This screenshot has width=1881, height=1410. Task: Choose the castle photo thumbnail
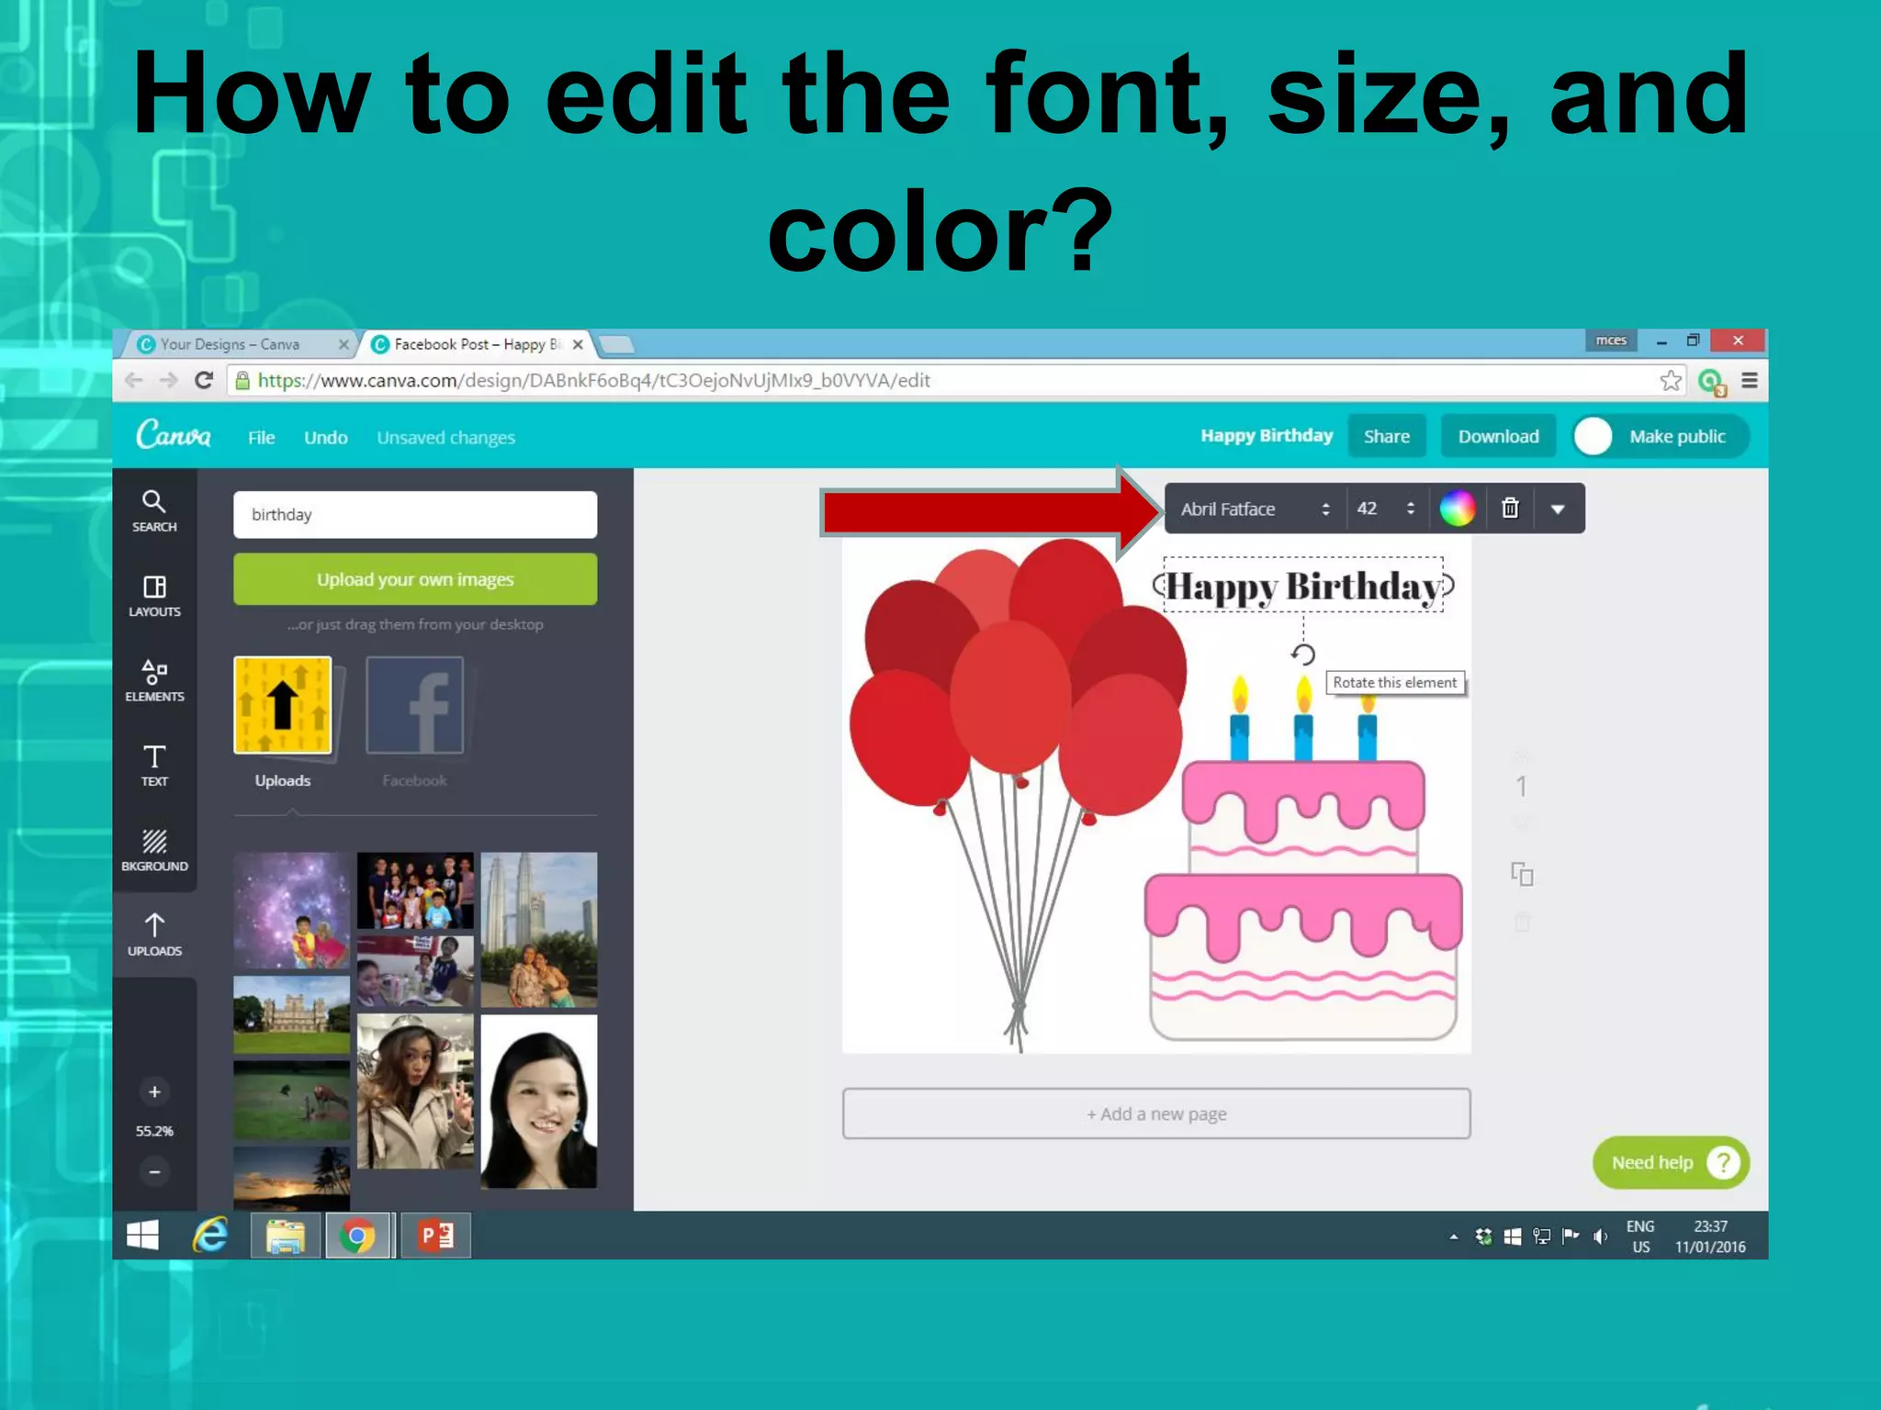(x=291, y=1014)
